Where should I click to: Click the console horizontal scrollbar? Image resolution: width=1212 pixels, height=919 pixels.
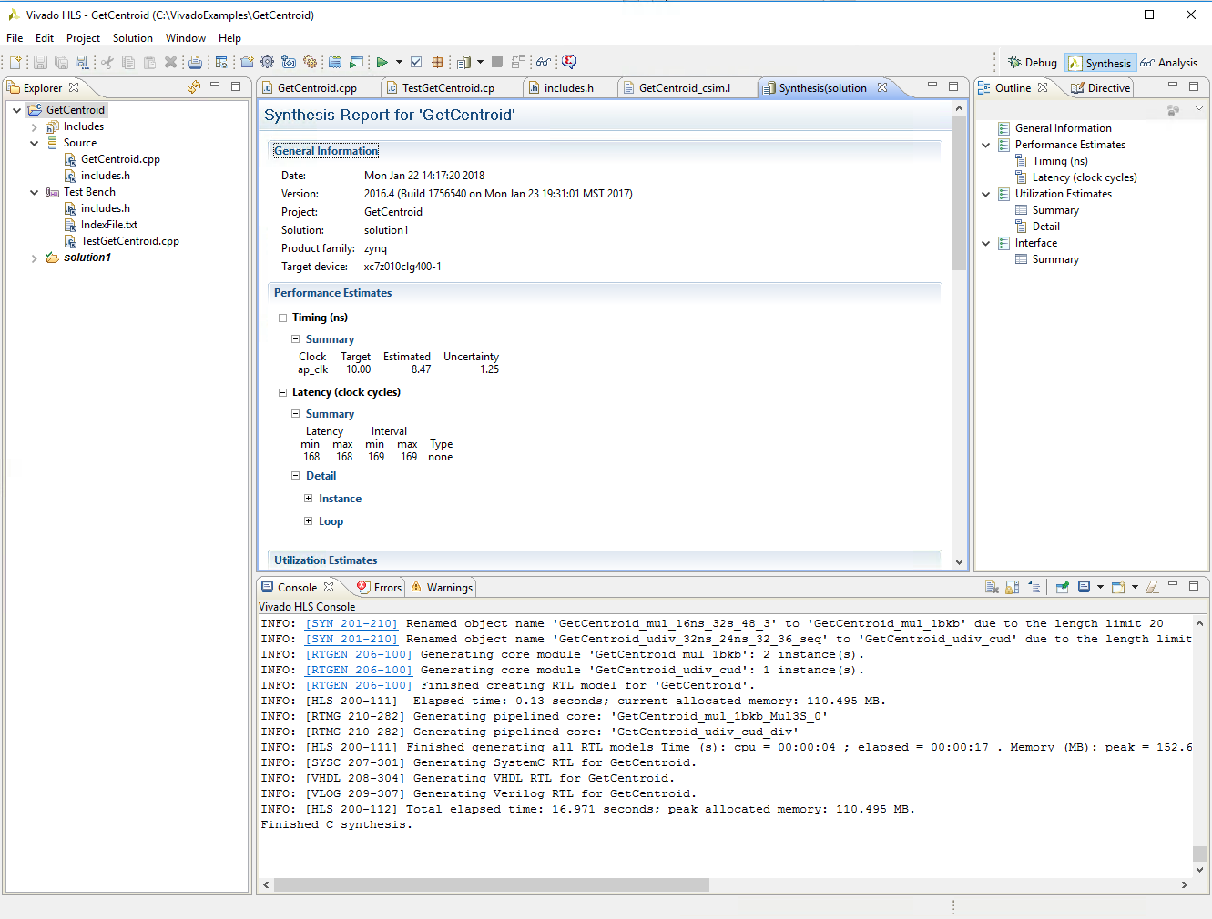coord(492,884)
